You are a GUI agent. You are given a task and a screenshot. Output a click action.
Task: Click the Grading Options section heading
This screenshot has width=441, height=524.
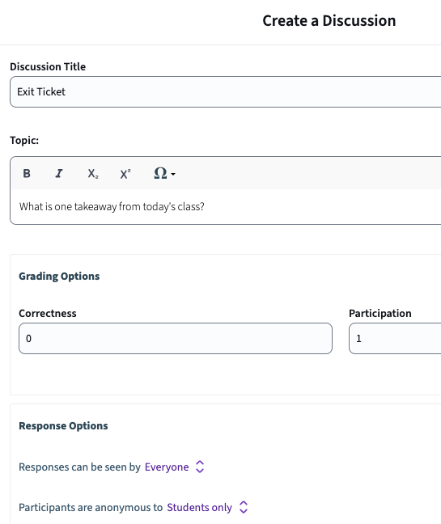[59, 277]
